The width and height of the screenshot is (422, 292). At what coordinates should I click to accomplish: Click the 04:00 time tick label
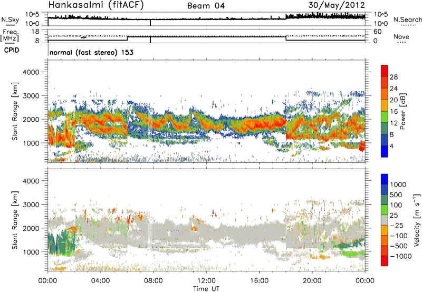click(101, 281)
